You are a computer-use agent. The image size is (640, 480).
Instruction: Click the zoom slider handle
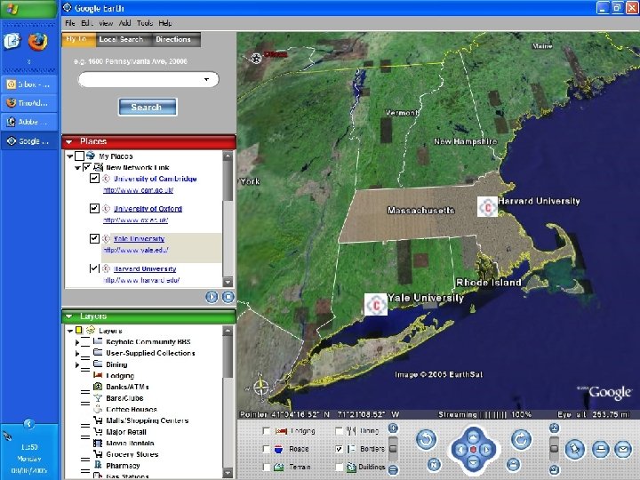(393, 448)
